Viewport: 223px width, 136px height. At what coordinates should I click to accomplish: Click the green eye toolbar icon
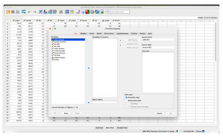[102, 12]
